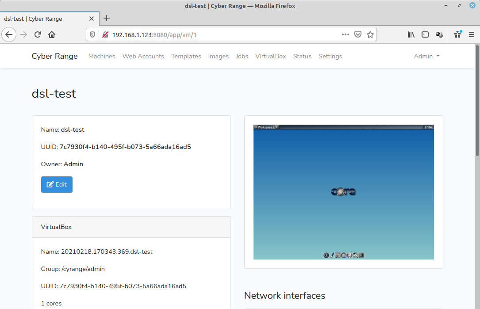This screenshot has width=480, height=309.
Task: Open page actions three-dot menu
Action: click(346, 34)
